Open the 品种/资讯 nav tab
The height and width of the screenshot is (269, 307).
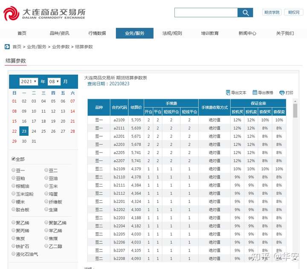click(59, 33)
